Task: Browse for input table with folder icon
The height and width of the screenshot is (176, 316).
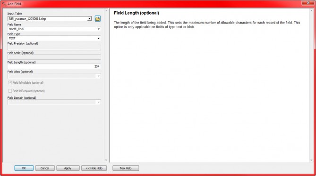Action: [x=98, y=19]
